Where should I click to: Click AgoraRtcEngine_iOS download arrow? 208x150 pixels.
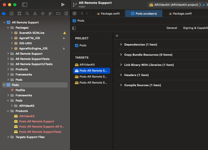64,48
